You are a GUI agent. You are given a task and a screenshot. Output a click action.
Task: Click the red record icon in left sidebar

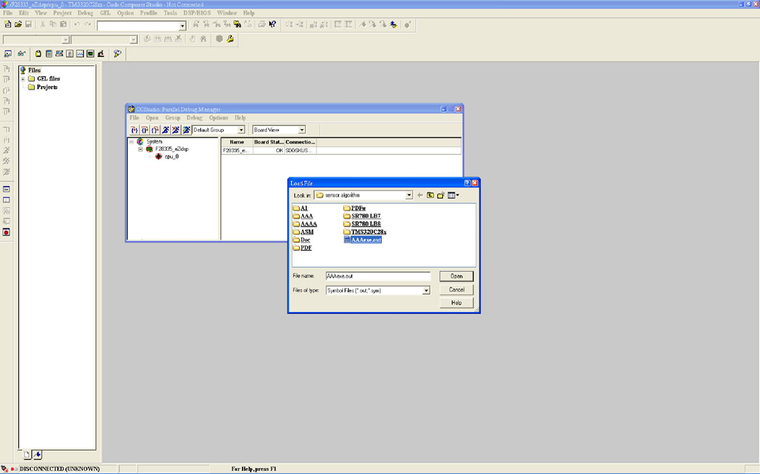tap(6, 232)
